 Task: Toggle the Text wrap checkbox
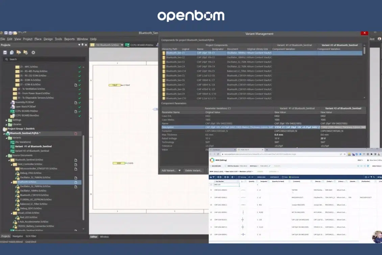(x=239, y=177)
